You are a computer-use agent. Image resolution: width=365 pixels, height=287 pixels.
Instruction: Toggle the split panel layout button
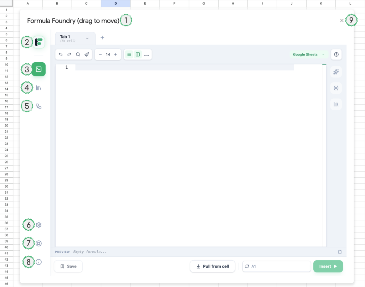point(138,54)
